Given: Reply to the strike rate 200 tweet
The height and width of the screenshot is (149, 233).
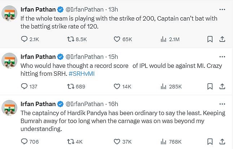Looking at the screenshot, I should coord(25,39).
